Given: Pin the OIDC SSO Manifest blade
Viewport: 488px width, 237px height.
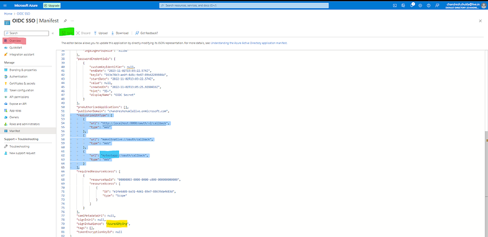Looking at the screenshot, I should pyautogui.click(x=65, y=21).
